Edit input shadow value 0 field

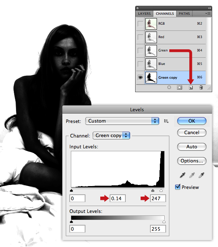click(77, 198)
